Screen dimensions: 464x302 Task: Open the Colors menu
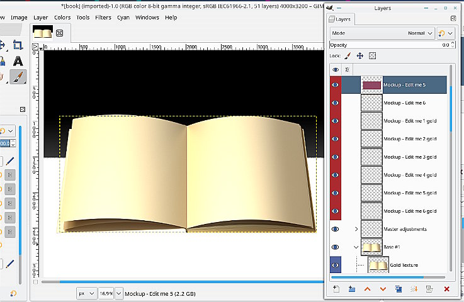pos(62,18)
